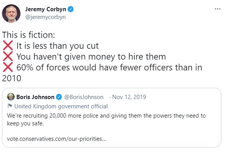The image size is (226, 154).
Task: Open the vote.conservatives.com/our-priorities link
Action: point(57,139)
